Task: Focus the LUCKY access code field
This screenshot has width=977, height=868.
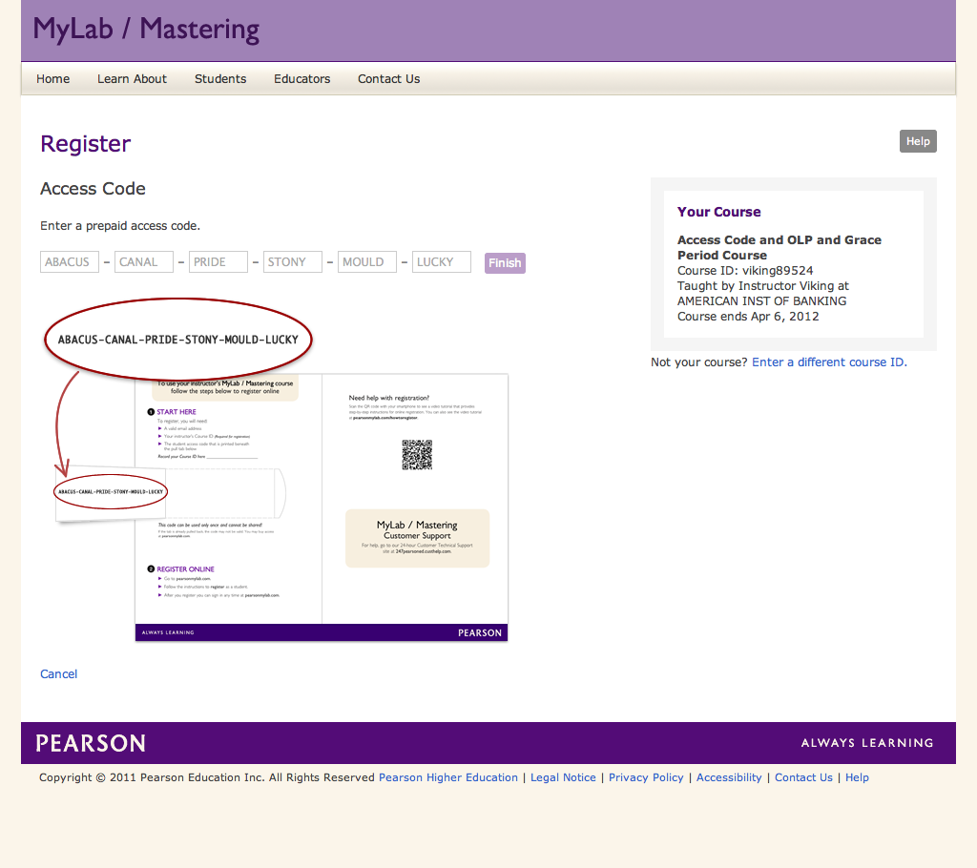Action: tap(441, 261)
